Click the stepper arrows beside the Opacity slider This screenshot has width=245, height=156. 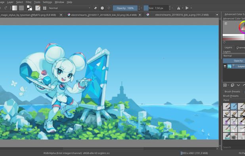pos(139,8)
